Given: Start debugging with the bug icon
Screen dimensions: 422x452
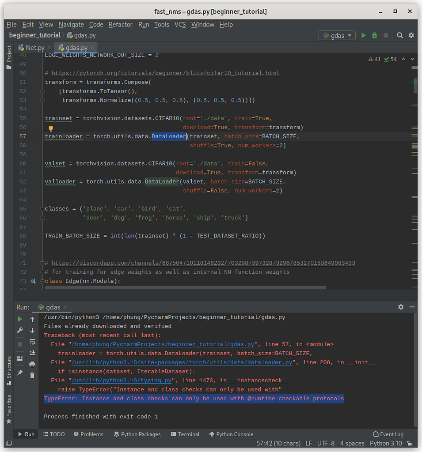Looking at the screenshot, I should coord(374,35).
